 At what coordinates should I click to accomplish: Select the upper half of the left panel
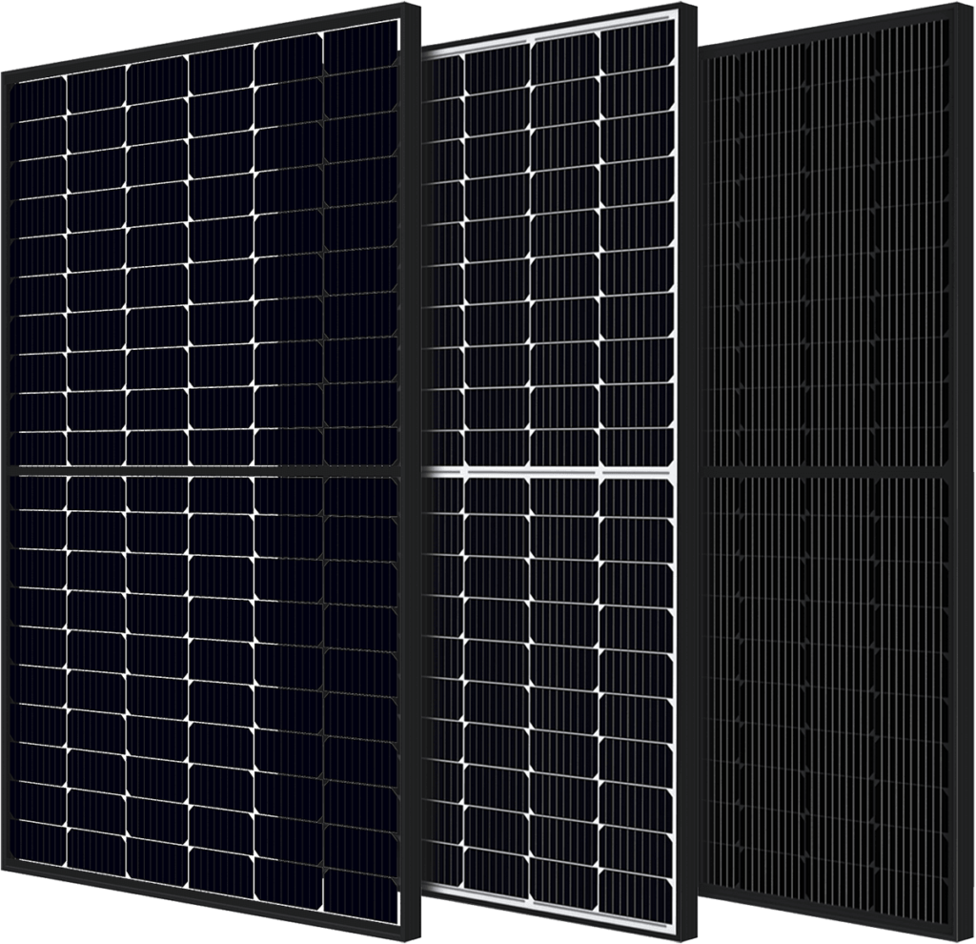point(210,267)
